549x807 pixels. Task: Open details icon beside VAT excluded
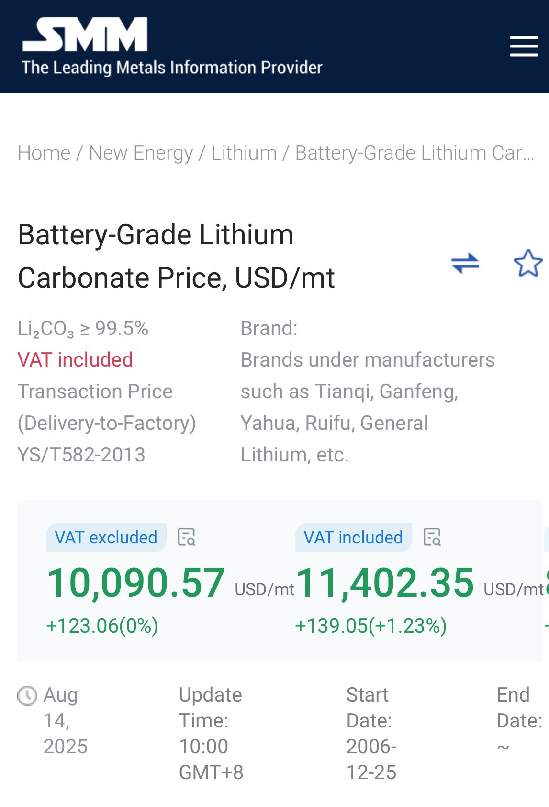pyautogui.click(x=187, y=537)
